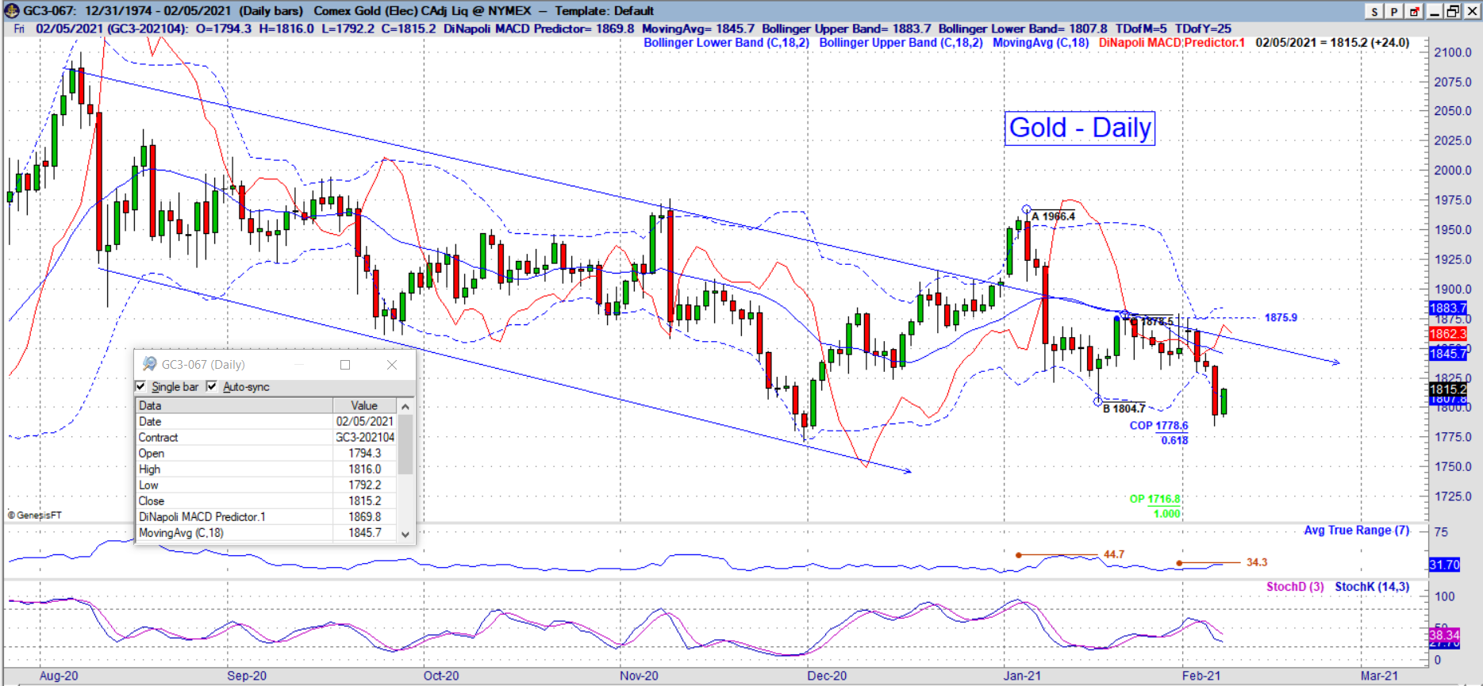Screen dimensions: 1483x686
Task: Click the chart application icon beside GC3-067
Action: pyautogui.click(x=11, y=11)
